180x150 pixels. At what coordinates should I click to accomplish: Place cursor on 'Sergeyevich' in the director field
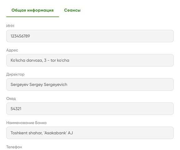tap(56, 85)
